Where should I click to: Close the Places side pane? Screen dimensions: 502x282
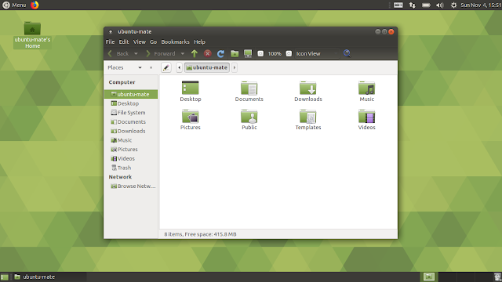coord(151,68)
